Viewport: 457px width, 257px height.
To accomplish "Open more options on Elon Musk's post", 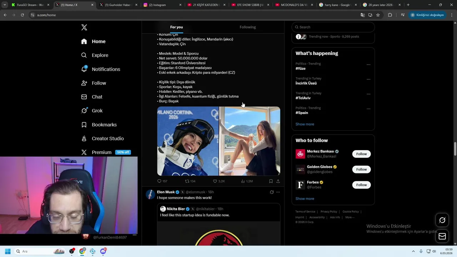I will pyautogui.click(x=278, y=192).
